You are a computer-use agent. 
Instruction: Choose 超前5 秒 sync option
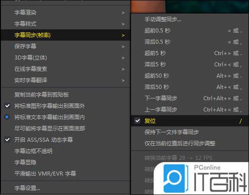pos(190,53)
